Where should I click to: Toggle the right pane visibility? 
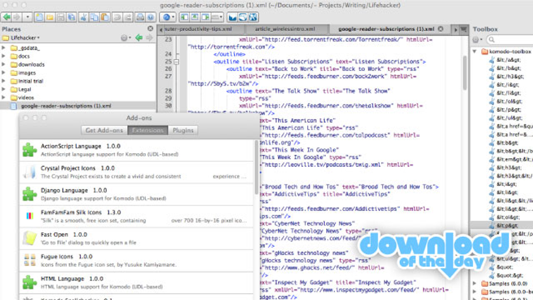(x=206, y=17)
